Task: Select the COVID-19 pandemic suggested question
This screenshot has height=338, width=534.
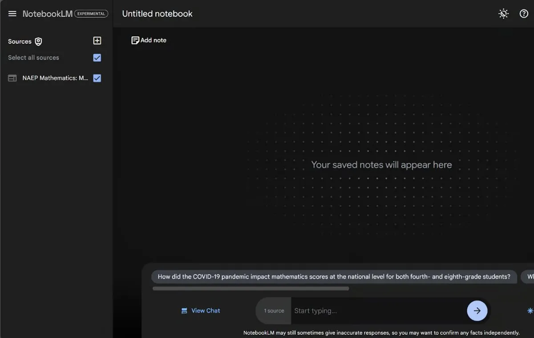Action: [x=334, y=277]
